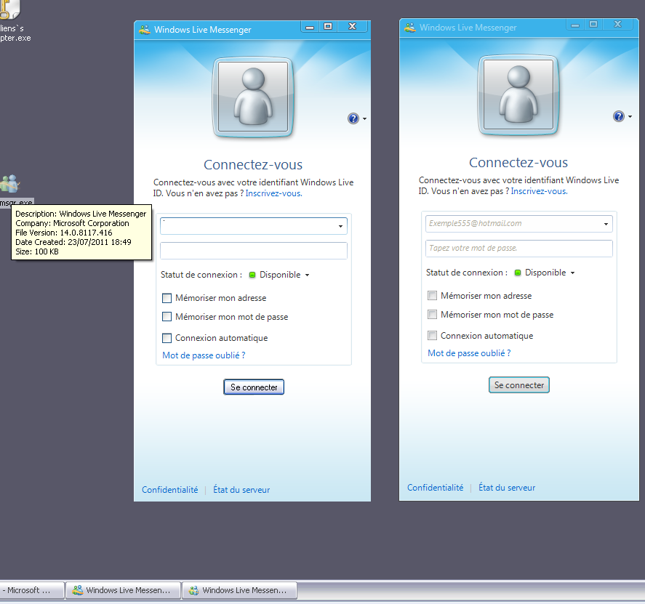Click Messenger title icon in right window
The image size is (645, 604).
pyautogui.click(x=409, y=28)
